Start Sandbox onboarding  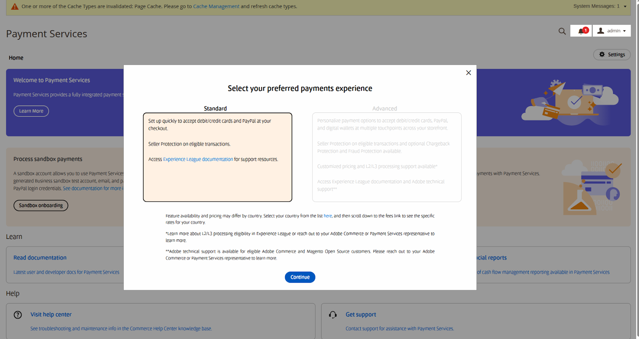pos(41,205)
